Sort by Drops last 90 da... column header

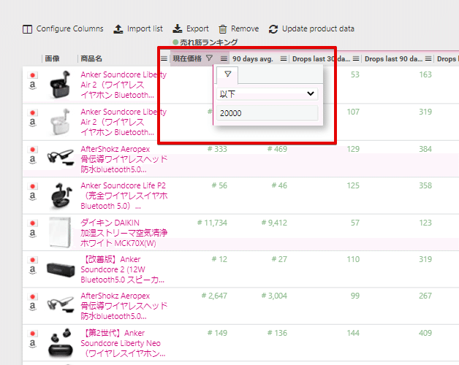(x=393, y=59)
